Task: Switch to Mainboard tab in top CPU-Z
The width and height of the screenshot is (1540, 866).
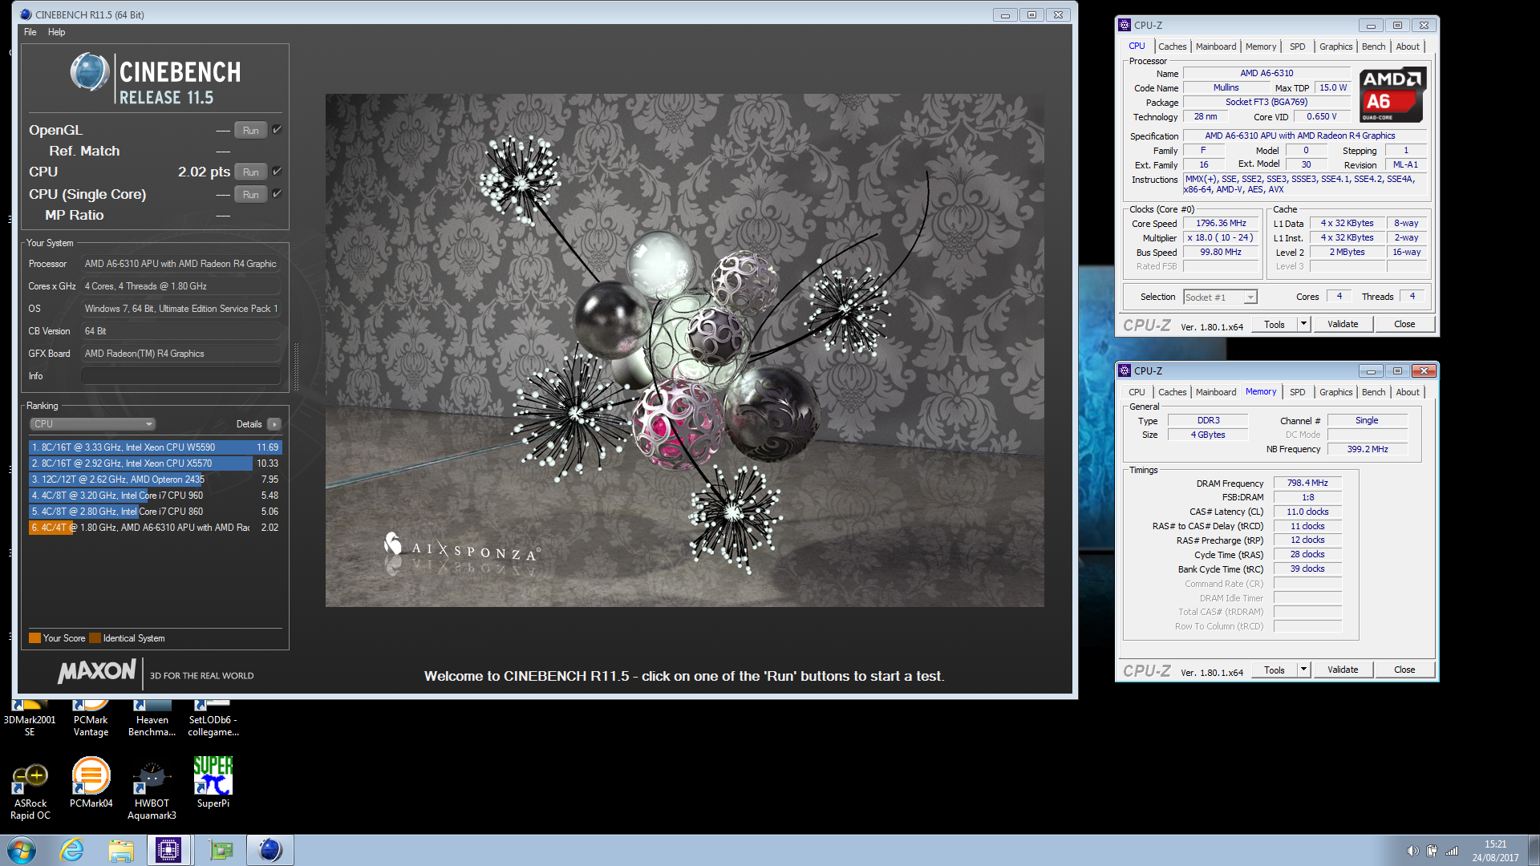Action: pyautogui.click(x=1216, y=47)
